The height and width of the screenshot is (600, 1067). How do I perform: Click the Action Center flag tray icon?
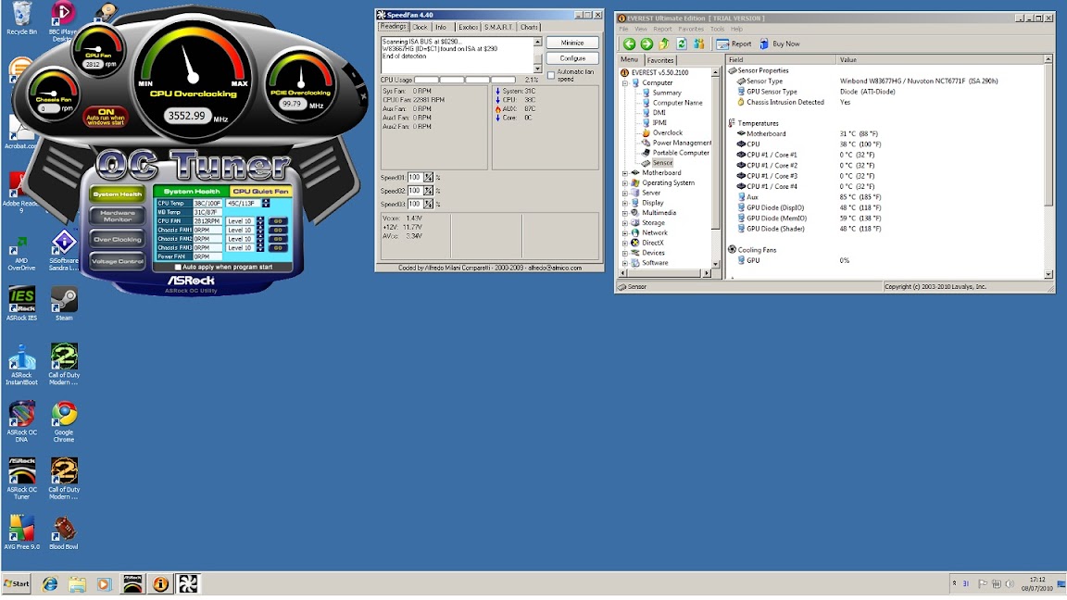click(982, 583)
